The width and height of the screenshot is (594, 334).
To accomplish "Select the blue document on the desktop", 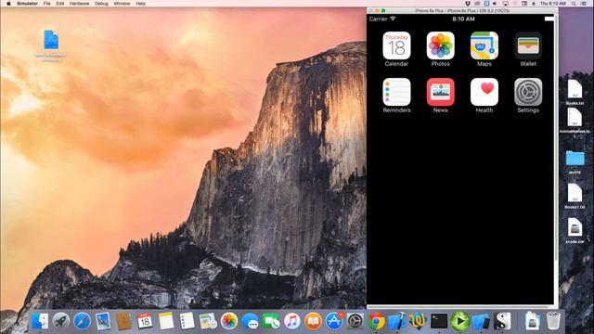I will tap(51, 40).
